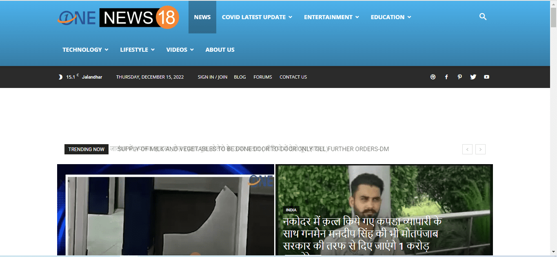Select the News menu item
Image resolution: width=557 pixels, height=257 pixels.
click(x=202, y=17)
